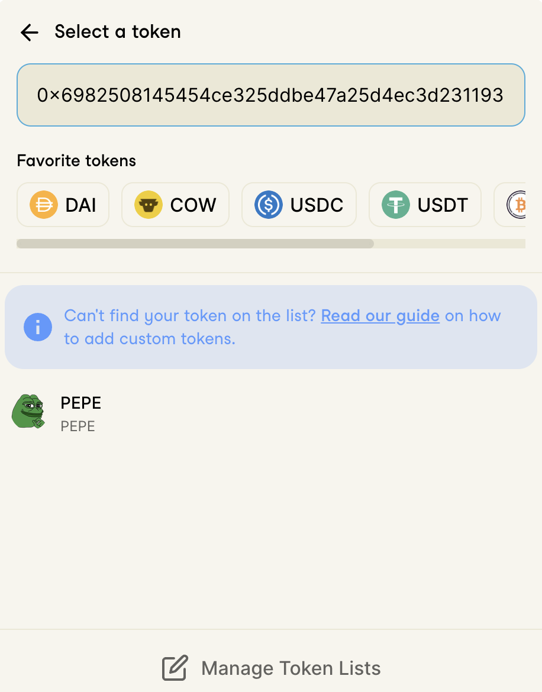542x692 pixels.
Task: Focus the token address search field
Action: point(270,95)
